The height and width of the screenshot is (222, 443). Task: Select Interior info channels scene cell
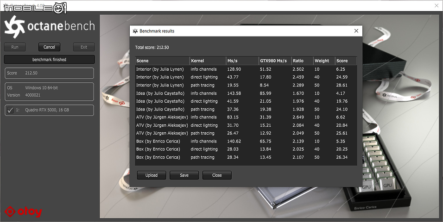pyautogui.click(x=160, y=69)
